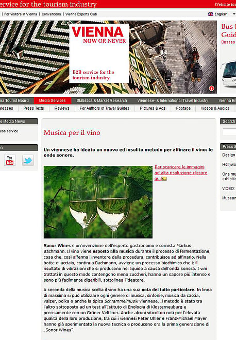
Task: Click the 'Sonor Wines' bold text
Action: pos(57,246)
